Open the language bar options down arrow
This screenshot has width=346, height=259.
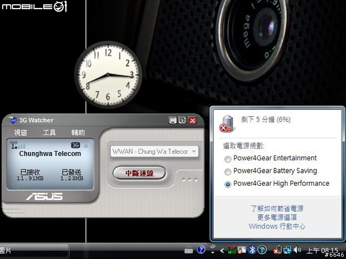coord(212,253)
